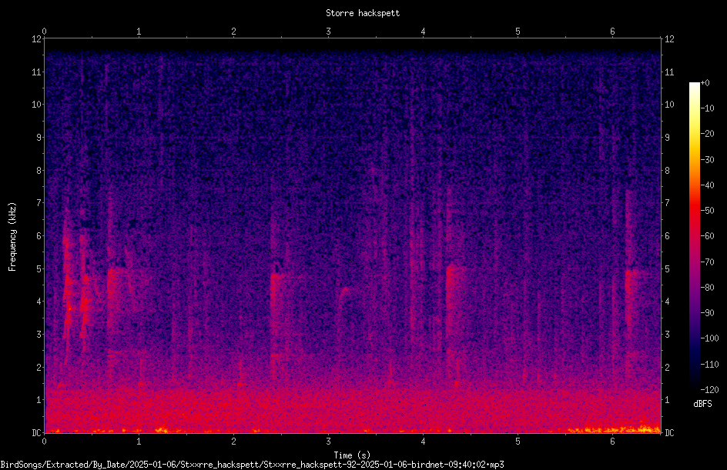Viewport: 727px width, 470px height.
Task: Click the 6 second tick on top axis
Action: (x=612, y=32)
